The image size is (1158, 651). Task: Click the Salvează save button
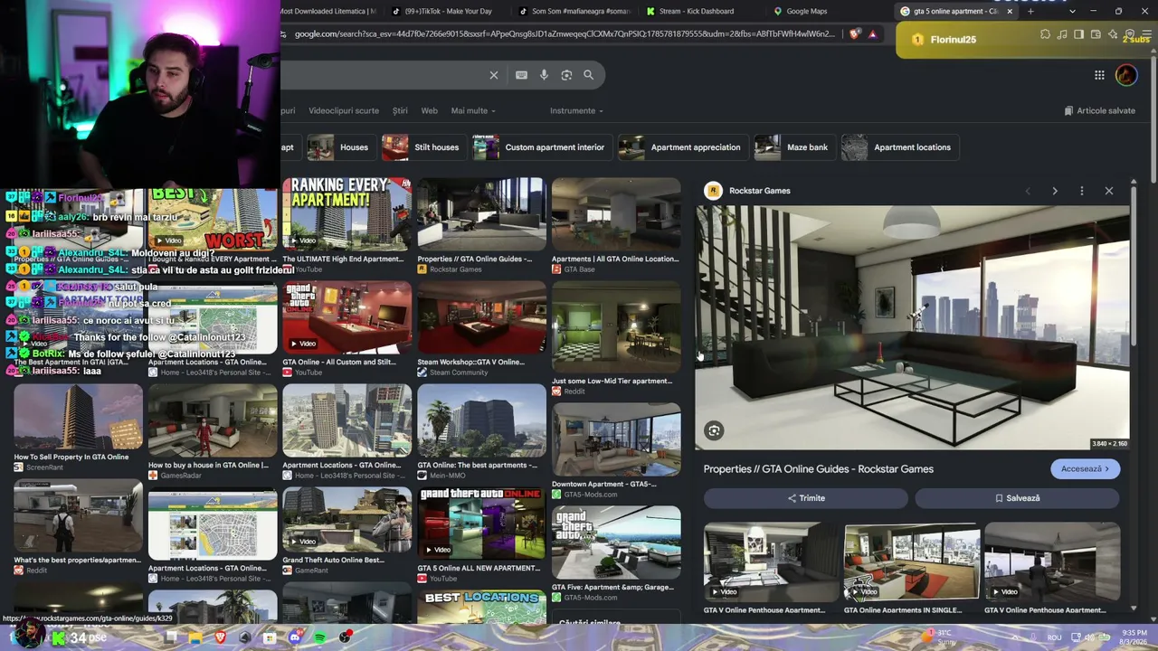1017,498
